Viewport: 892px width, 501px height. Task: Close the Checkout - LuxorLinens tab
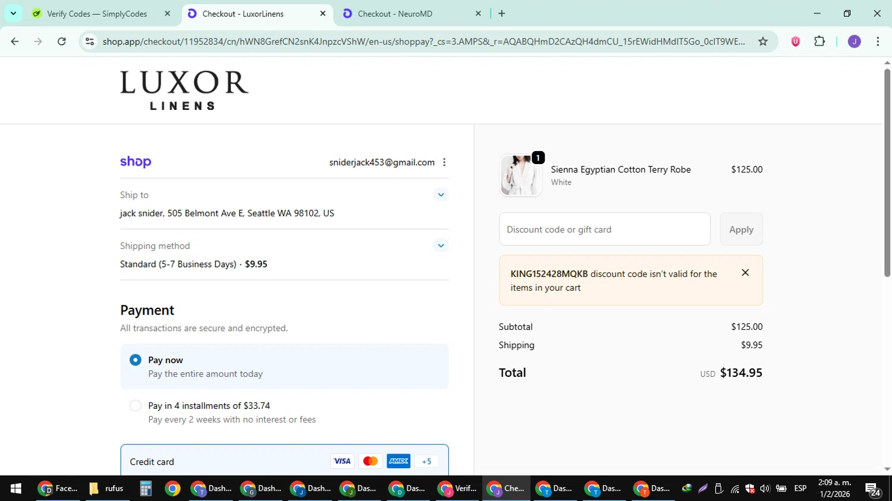click(323, 13)
